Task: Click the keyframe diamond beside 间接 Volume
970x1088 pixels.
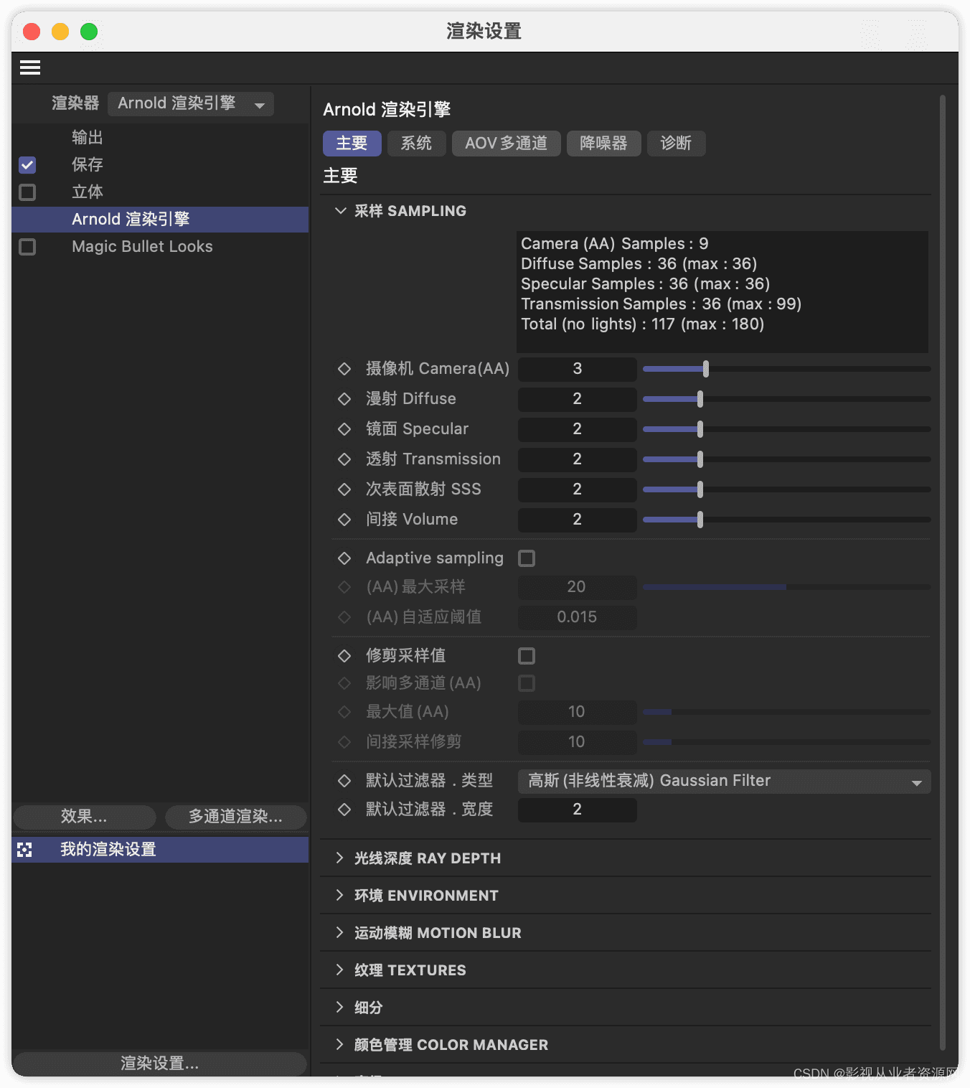Action: (x=344, y=520)
